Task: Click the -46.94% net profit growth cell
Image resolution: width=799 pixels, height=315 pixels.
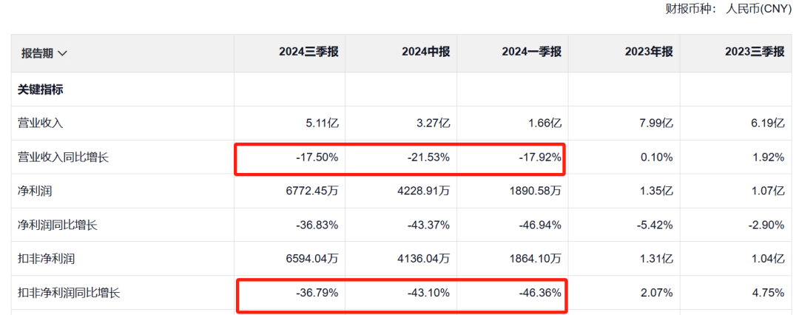Action: click(540, 225)
